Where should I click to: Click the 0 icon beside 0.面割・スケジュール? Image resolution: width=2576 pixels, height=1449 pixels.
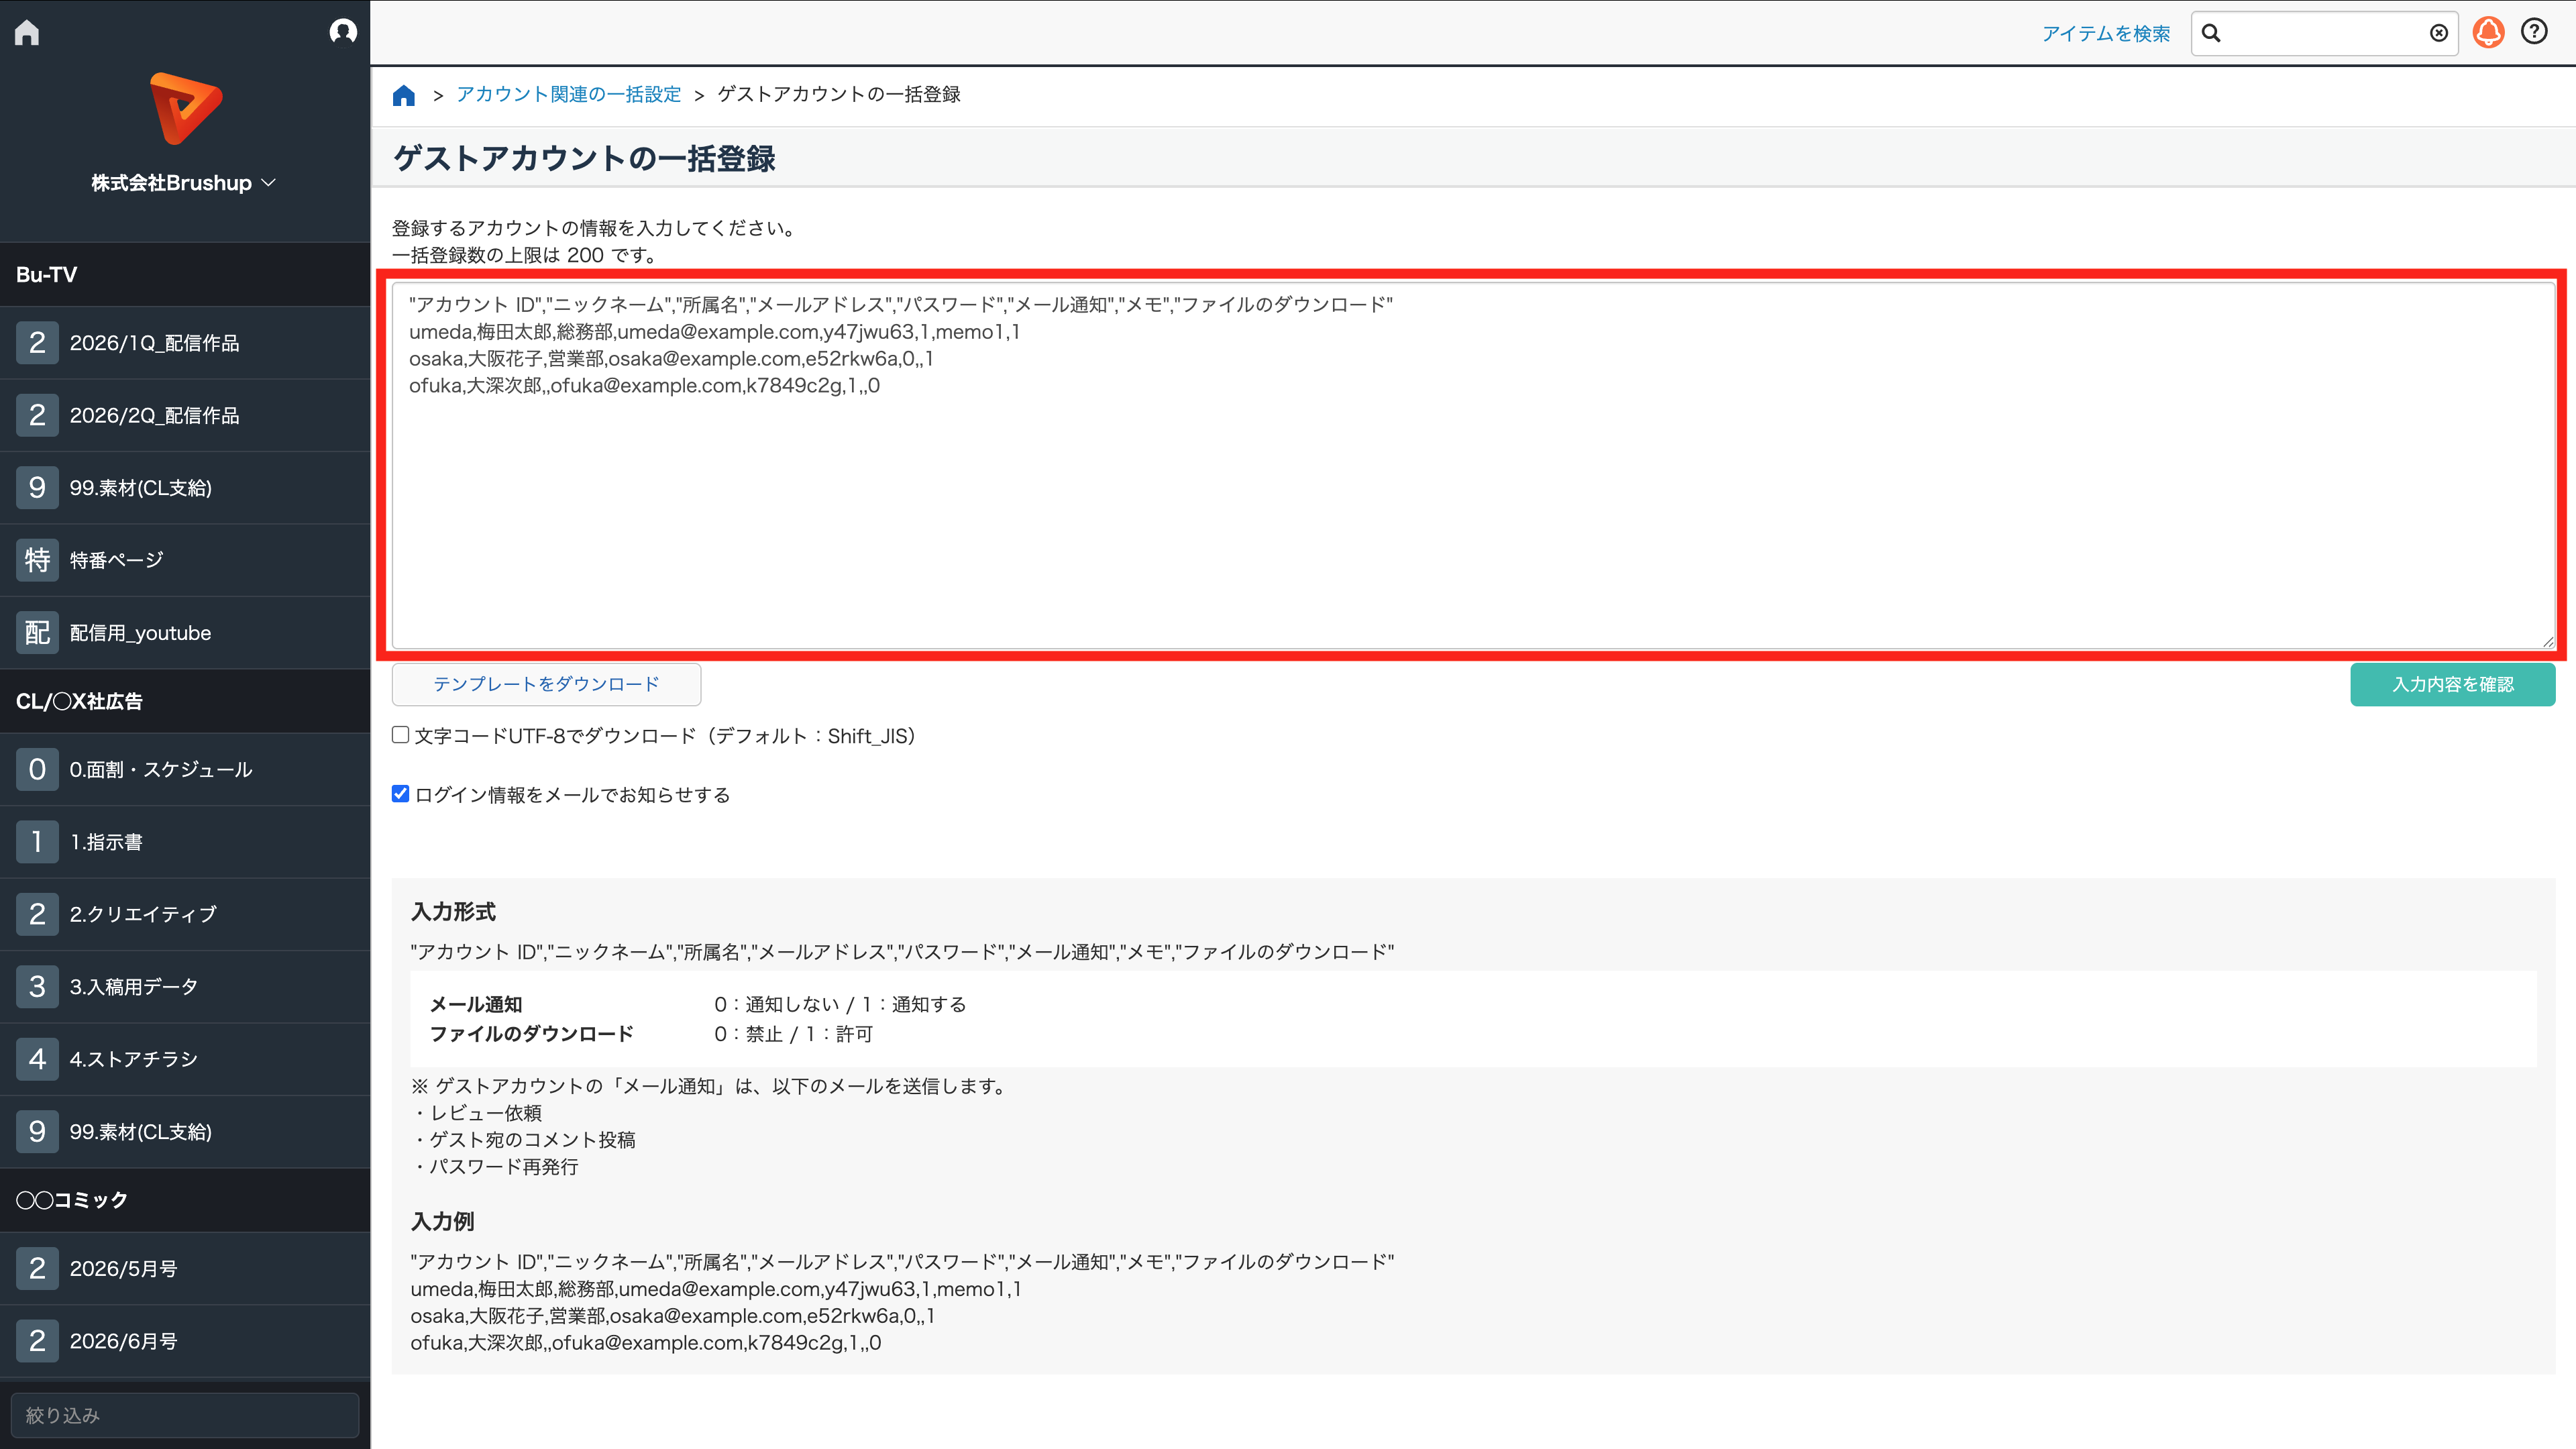point(37,770)
